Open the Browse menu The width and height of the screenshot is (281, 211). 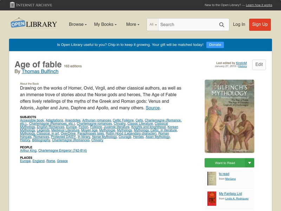coord(78,25)
